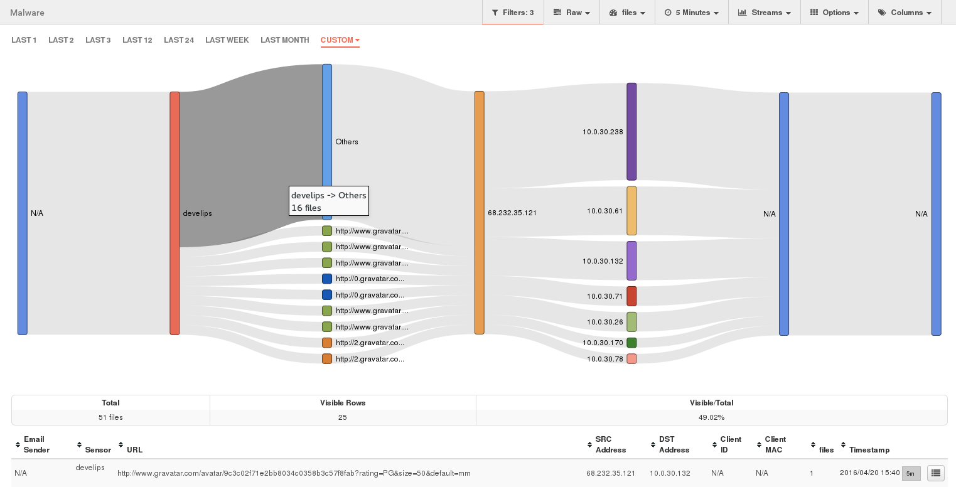Sort by Client MAC column arrows
This screenshot has height=487, width=956.
760,444
